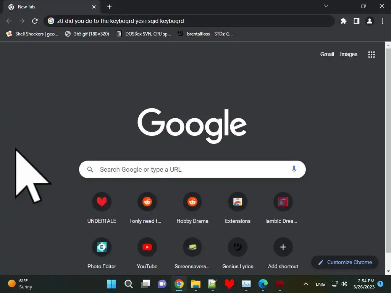Open the tab search dropdown arrow
391x293 pixels.
click(x=326, y=6)
